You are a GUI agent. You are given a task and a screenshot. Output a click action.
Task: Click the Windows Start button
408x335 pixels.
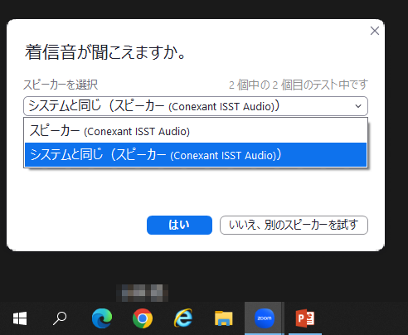pos(20,318)
